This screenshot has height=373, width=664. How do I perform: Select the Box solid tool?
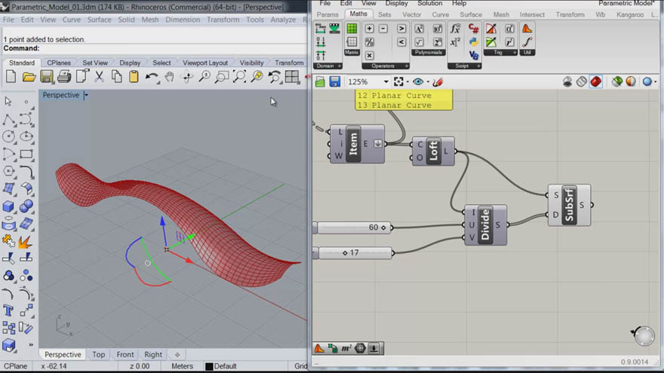(x=8, y=206)
